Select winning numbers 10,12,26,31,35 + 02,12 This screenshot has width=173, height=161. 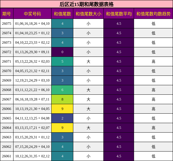[x=32, y=156]
